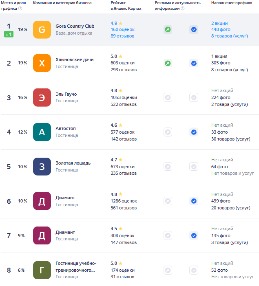
Task: Click grey advertising icon in Золотая лошадь row
Action: 168,167
